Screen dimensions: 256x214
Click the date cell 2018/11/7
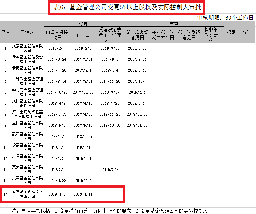click(x=83, y=136)
